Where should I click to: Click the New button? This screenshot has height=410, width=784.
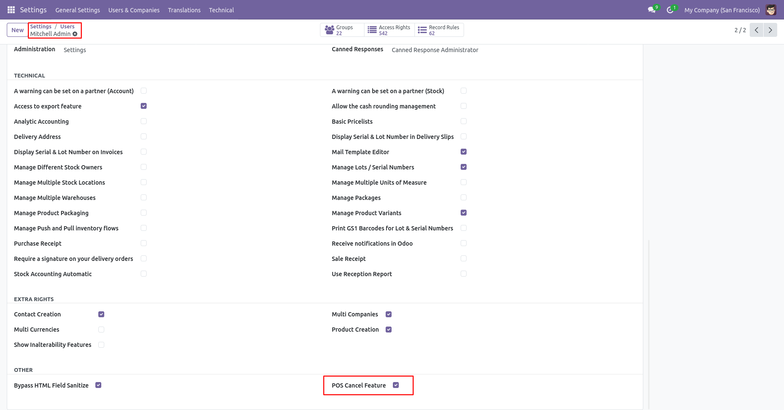click(x=17, y=30)
